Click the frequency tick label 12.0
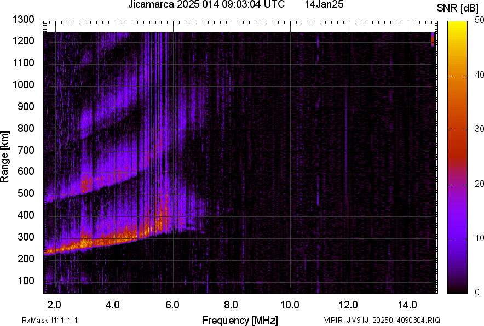 tap(349, 305)
